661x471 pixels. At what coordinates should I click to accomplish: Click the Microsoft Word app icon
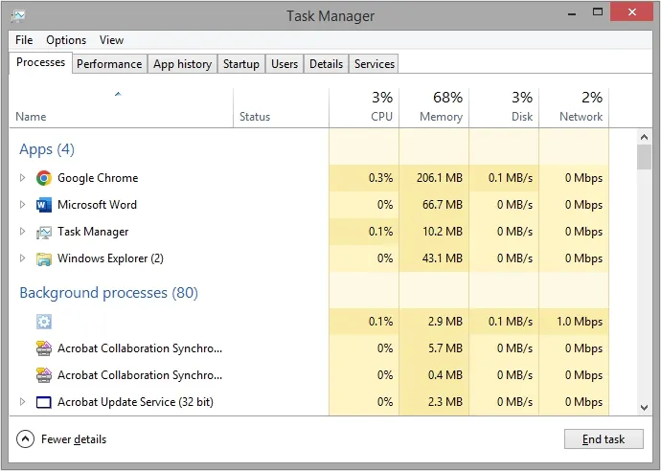point(44,205)
